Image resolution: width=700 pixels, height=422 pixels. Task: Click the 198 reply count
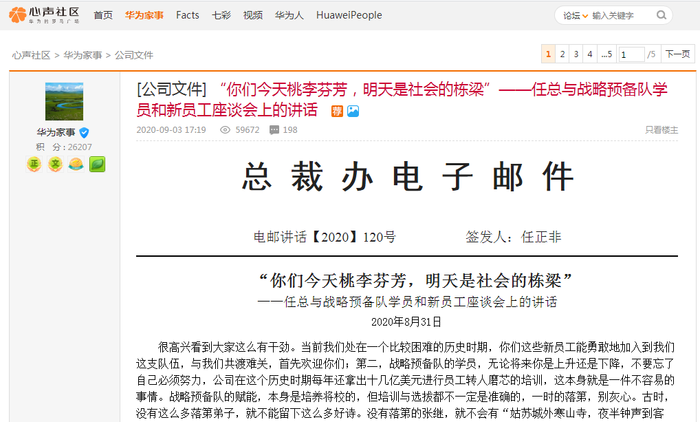290,130
